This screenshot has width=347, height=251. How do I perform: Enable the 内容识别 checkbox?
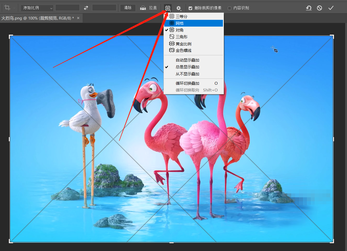pyautogui.click(x=229, y=8)
